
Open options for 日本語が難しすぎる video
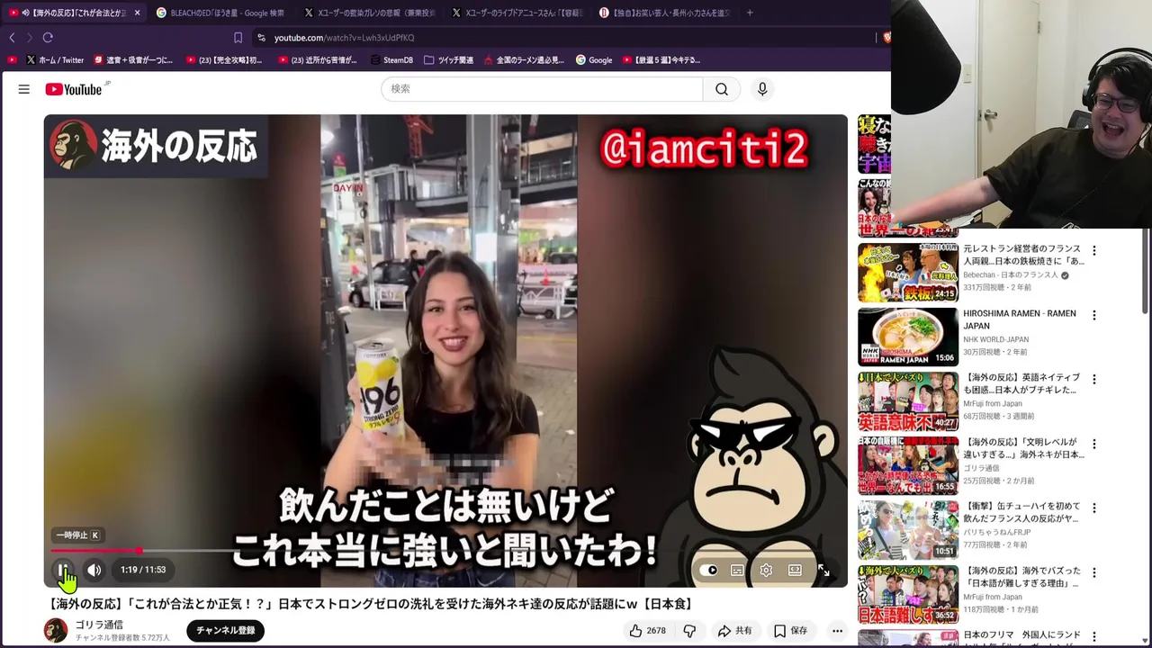[x=1094, y=572]
